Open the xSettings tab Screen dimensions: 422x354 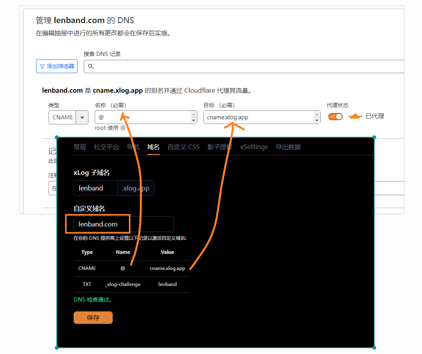tap(254, 147)
